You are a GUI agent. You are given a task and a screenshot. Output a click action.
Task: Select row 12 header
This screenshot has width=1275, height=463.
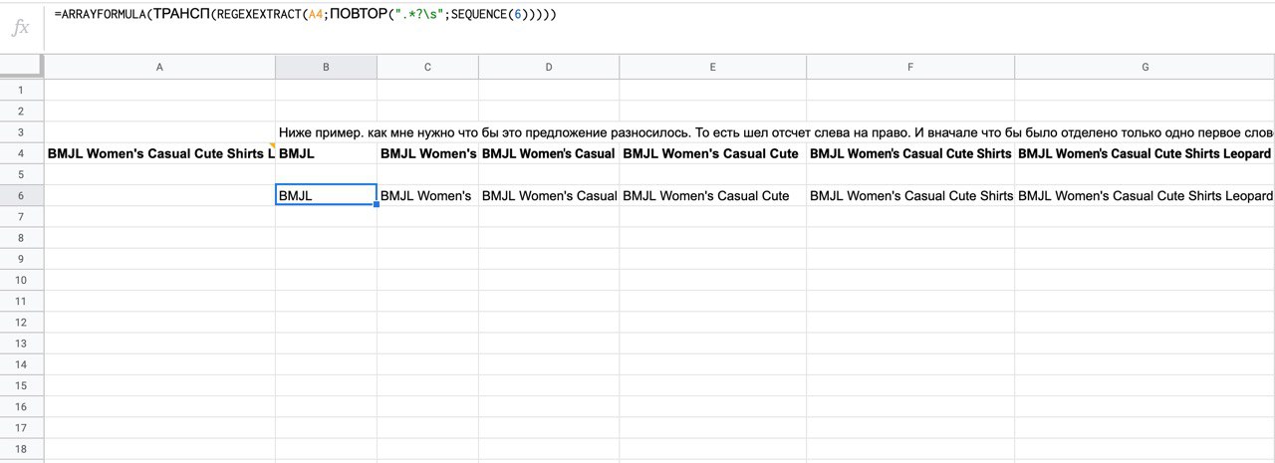[x=22, y=323]
